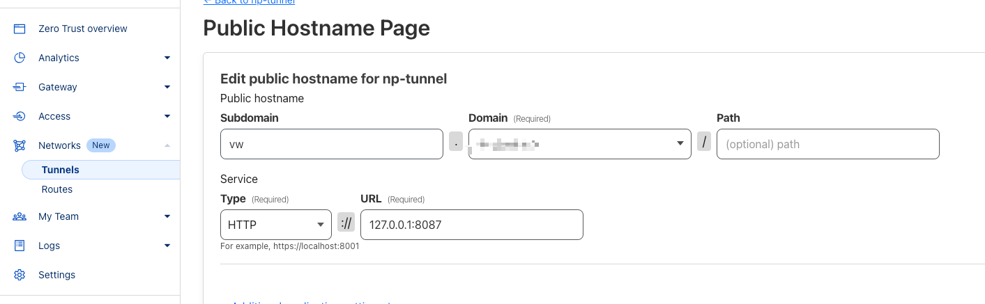The height and width of the screenshot is (304, 985).
Task: Expand the Analytics menu arrow
Action: 167,58
